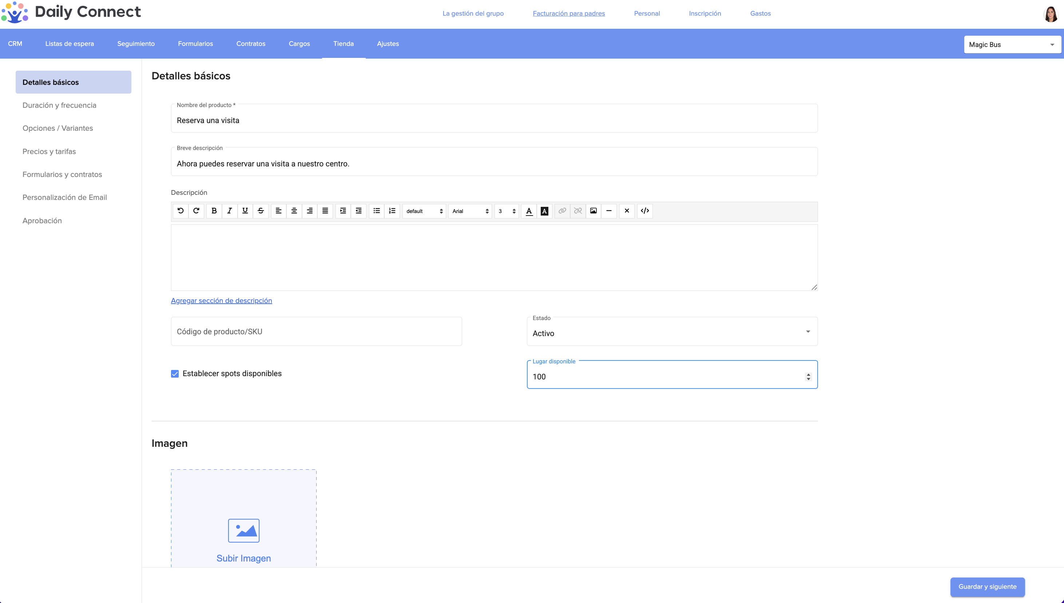Image resolution: width=1064 pixels, height=603 pixels.
Task: Apply strikethrough formatting icon
Action: [261, 211]
